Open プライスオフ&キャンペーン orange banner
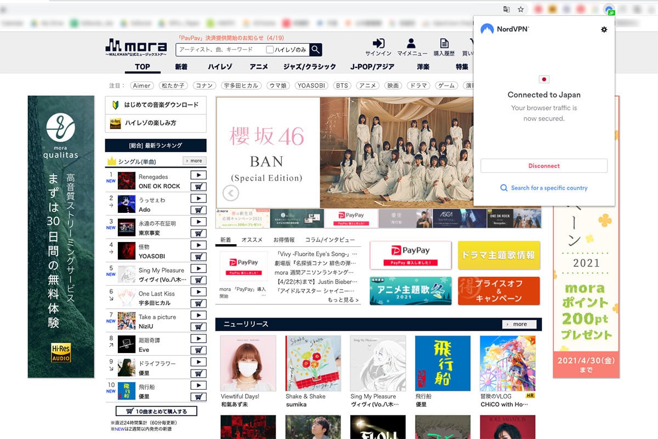The height and width of the screenshot is (439, 658). (498, 291)
